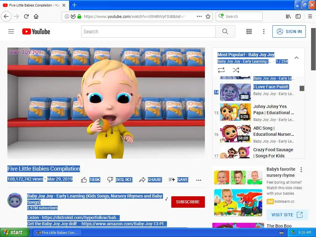Viewport: 316px width, 237px height.
Task: Open the YouTube apps grid
Action: [x=249, y=31]
